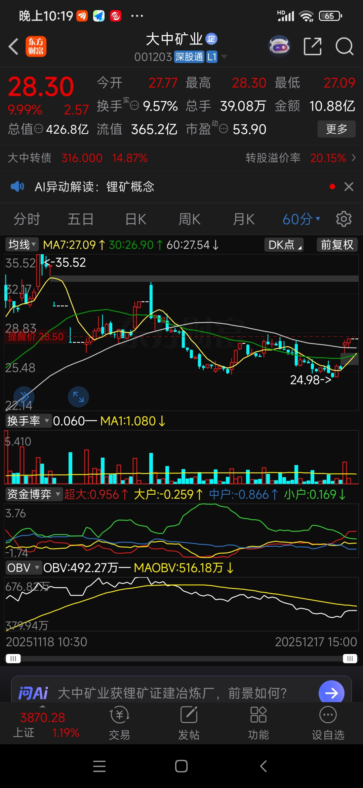Tap Android system back button

(264, 766)
